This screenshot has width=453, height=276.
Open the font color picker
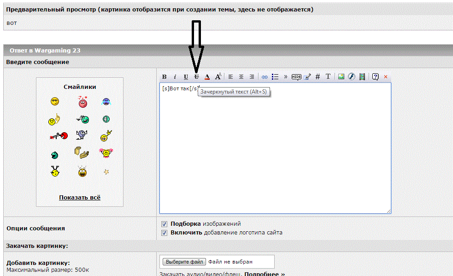207,77
